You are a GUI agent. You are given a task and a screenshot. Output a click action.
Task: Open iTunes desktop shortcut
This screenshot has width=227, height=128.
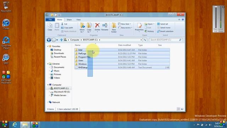click(x=6, y=24)
